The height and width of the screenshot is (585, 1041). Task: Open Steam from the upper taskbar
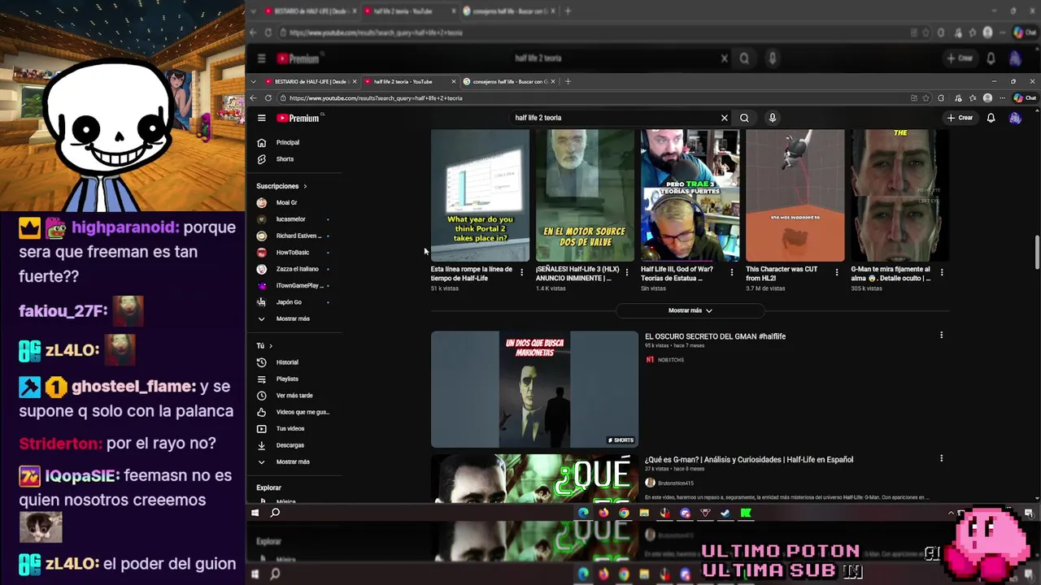tap(725, 513)
